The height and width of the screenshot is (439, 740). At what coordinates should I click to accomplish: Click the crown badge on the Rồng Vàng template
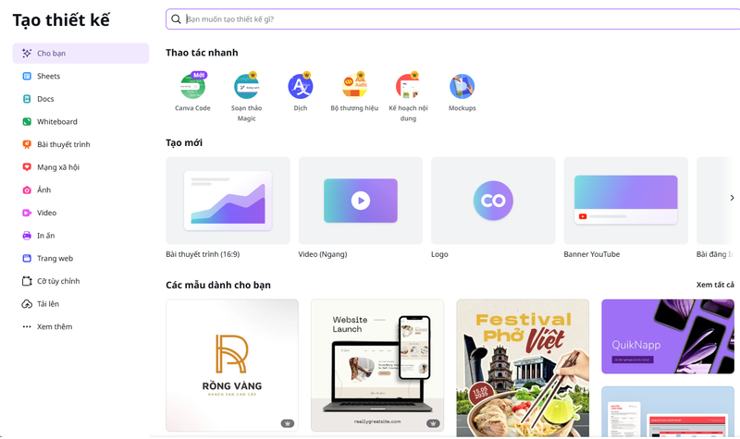[x=288, y=423]
